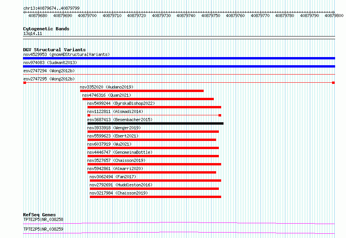Click the red bar under nsv5599623
Image resolution: width=346 pixels, height=238 pixels.
[152, 140]
